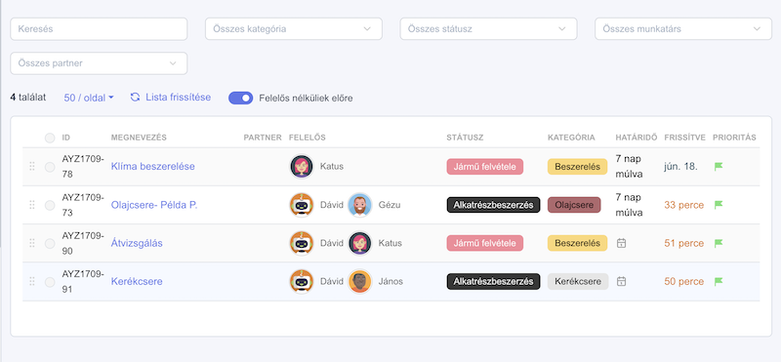The image size is (781, 362).
Task: Click Dávid robot avatar in Átvizsgálás row
Action: tap(302, 243)
